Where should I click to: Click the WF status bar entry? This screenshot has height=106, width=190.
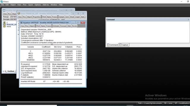coord(182,103)
